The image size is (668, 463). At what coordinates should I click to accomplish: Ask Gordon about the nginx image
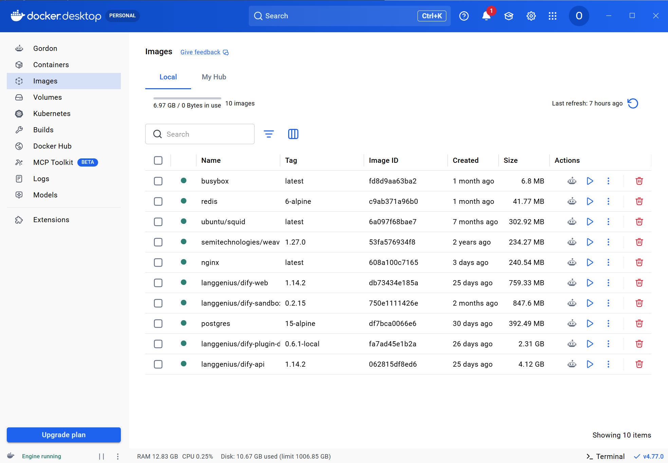(x=572, y=262)
